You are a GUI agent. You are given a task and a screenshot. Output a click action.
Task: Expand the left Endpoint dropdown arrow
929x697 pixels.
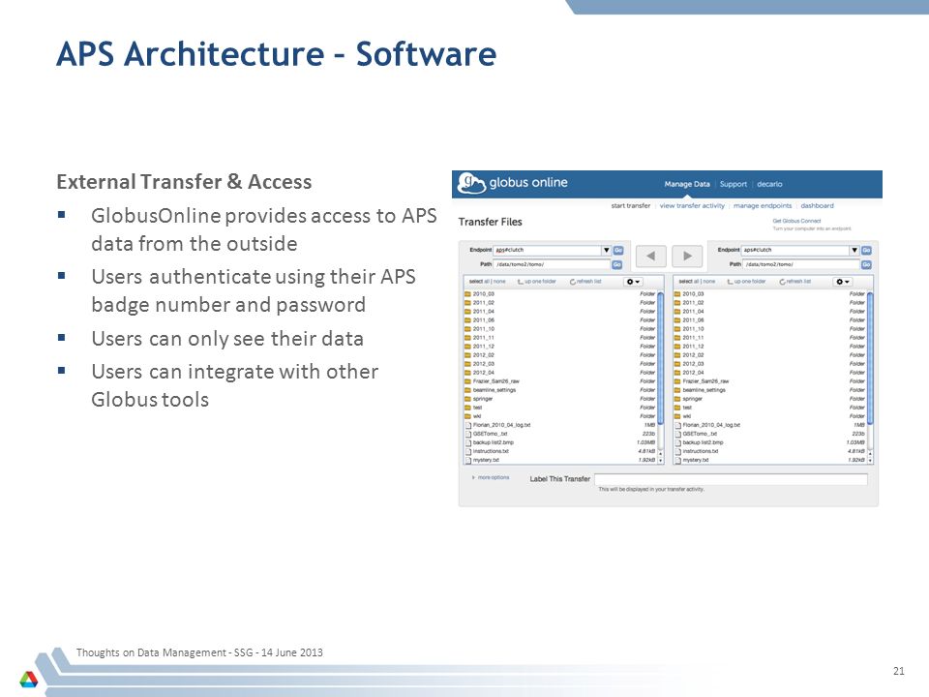tap(606, 250)
